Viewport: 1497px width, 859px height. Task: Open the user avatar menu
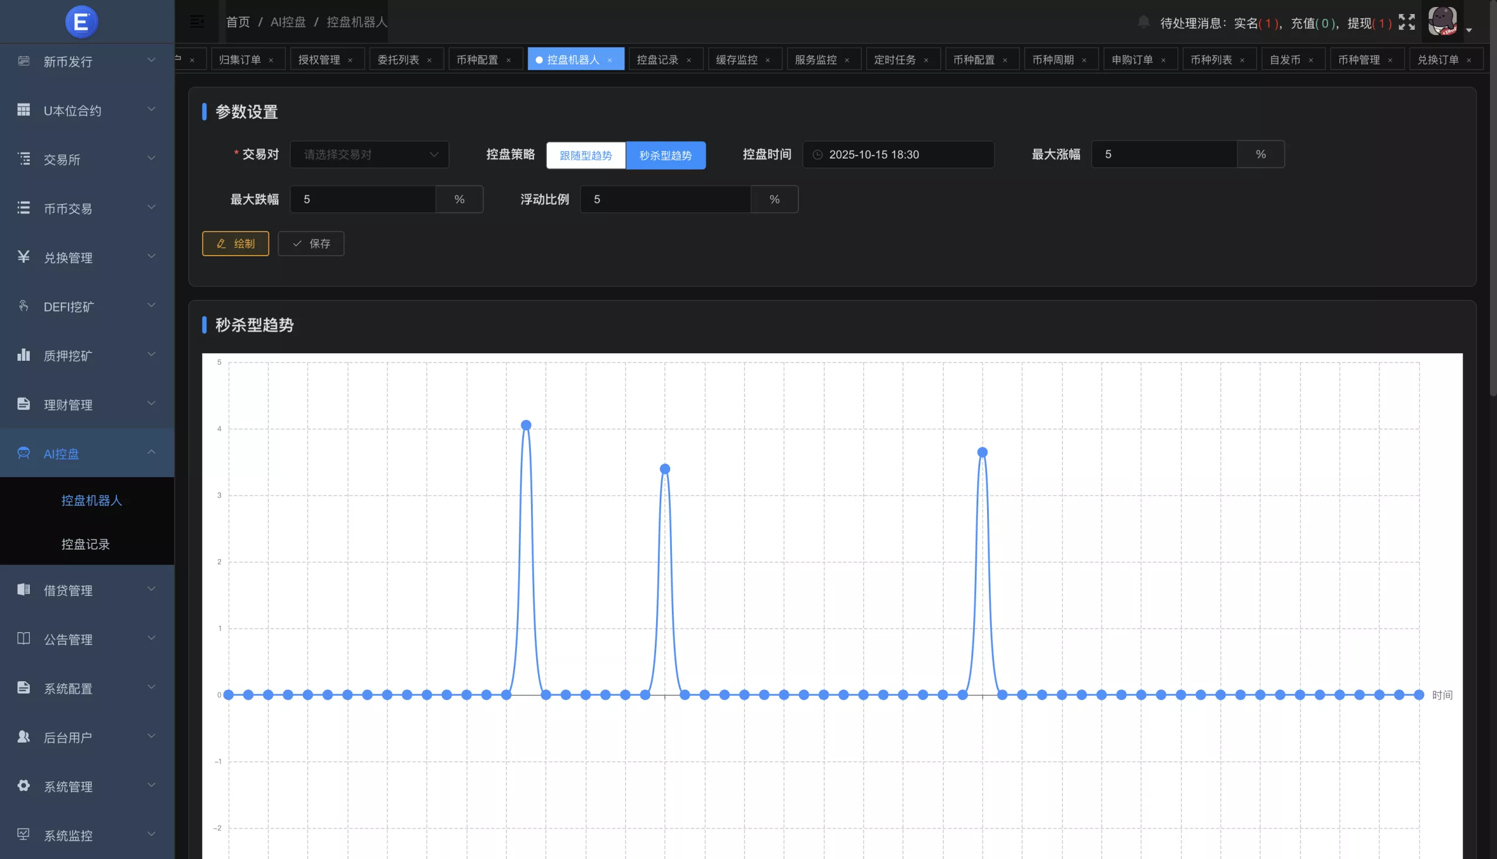pos(1443,22)
